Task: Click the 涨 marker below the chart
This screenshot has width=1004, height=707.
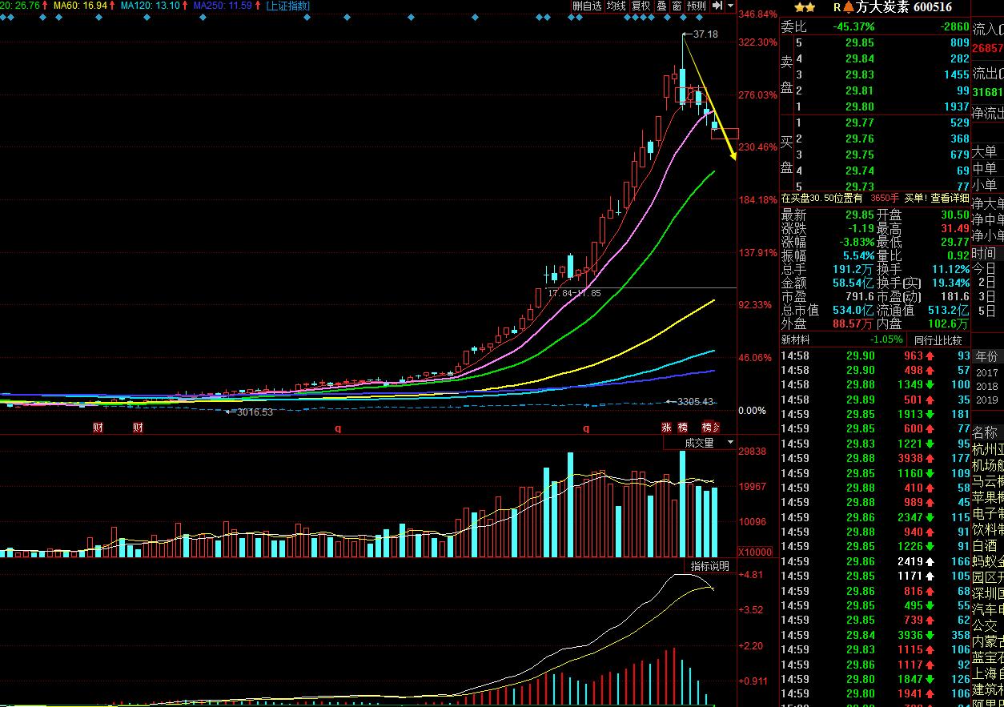Action: coord(666,428)
